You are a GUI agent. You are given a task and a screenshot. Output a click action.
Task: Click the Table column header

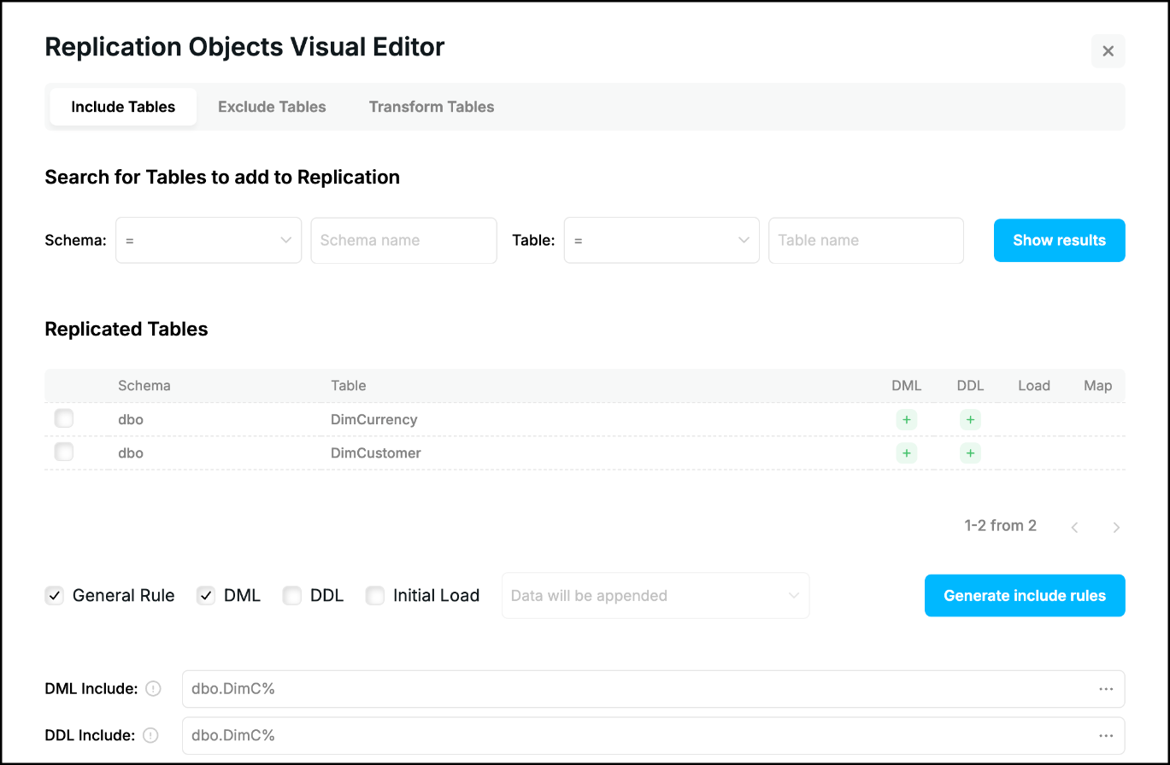(349, 386)
